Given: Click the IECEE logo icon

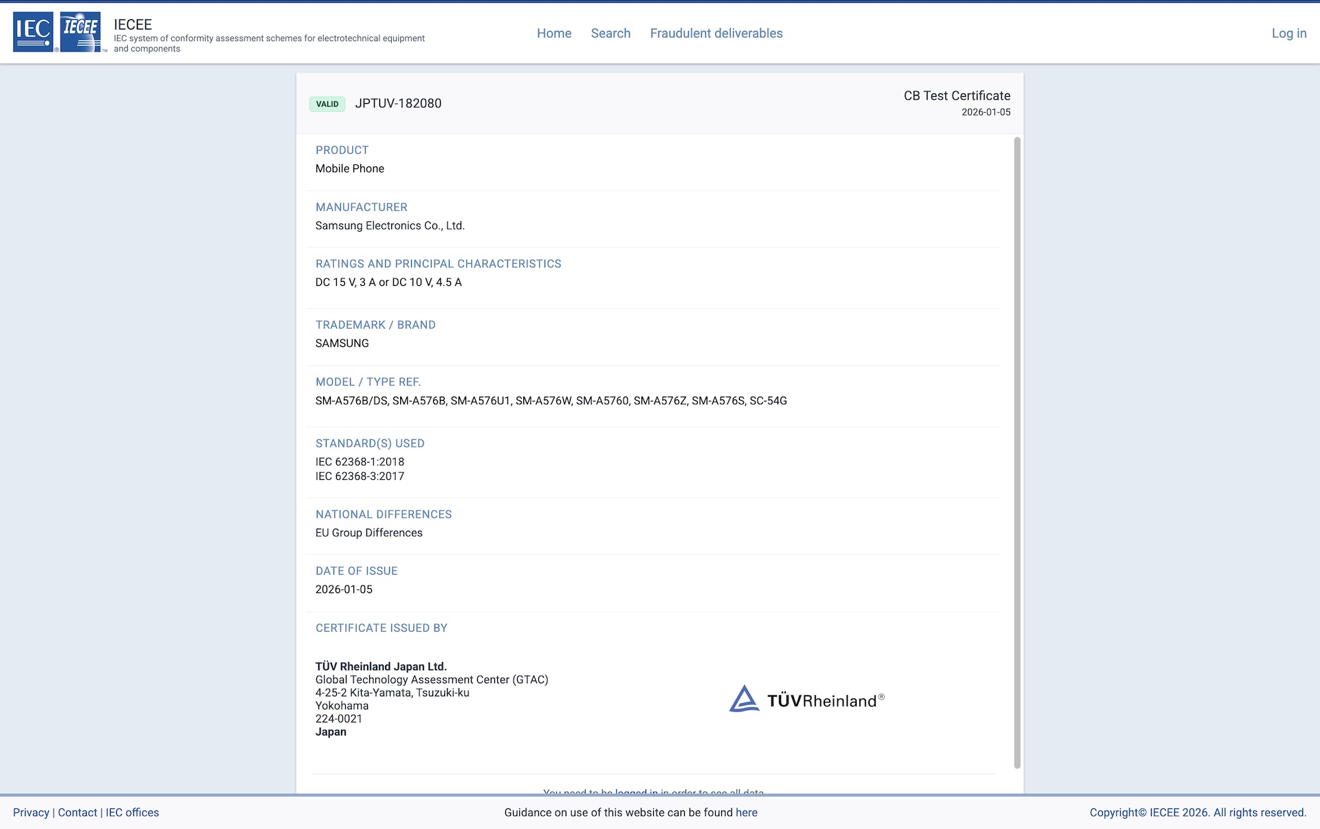Looking at the screenshot, I should [80, 32].
